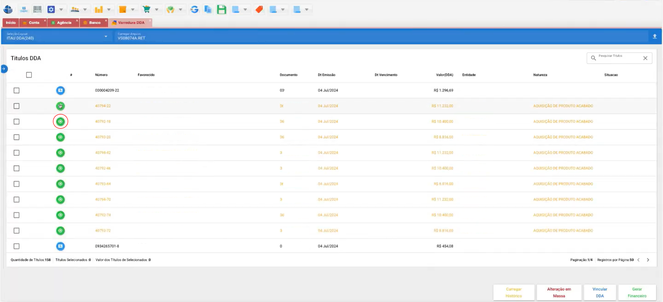Viewport: 663px width, 302px height.
Task: Click green icon in row 40794-22
Action: coord(60,106)
